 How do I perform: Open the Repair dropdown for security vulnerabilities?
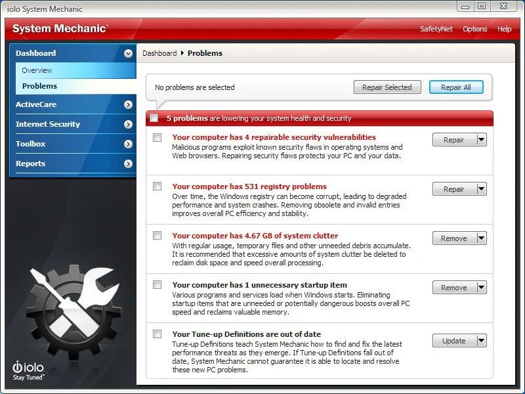(480, 140)
